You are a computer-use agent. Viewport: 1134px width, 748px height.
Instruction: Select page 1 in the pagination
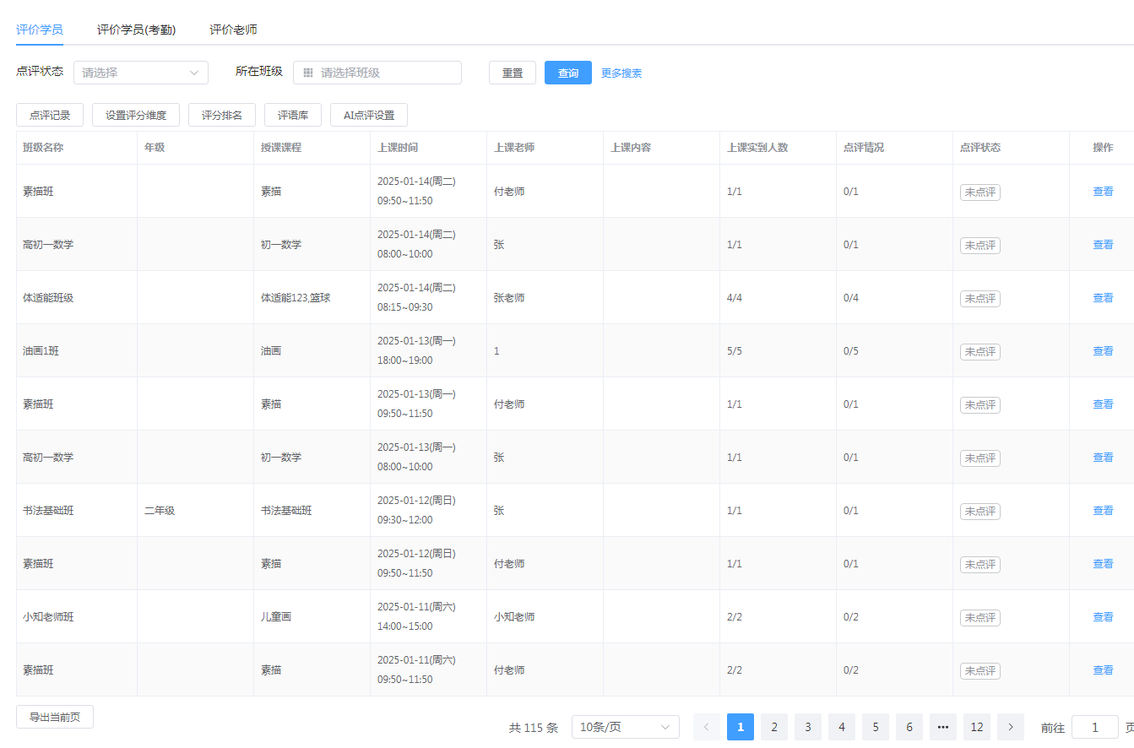coord(741,727)
